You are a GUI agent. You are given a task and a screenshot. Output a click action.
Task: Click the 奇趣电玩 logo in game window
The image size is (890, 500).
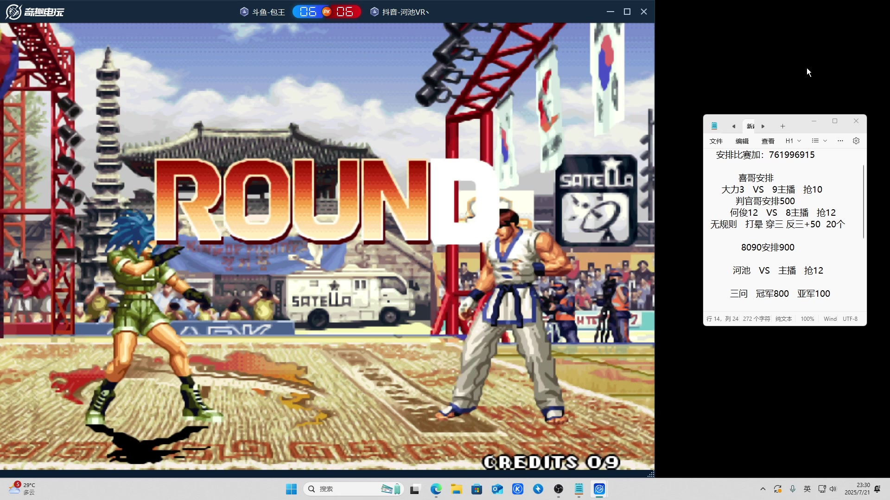click(35, 12)
